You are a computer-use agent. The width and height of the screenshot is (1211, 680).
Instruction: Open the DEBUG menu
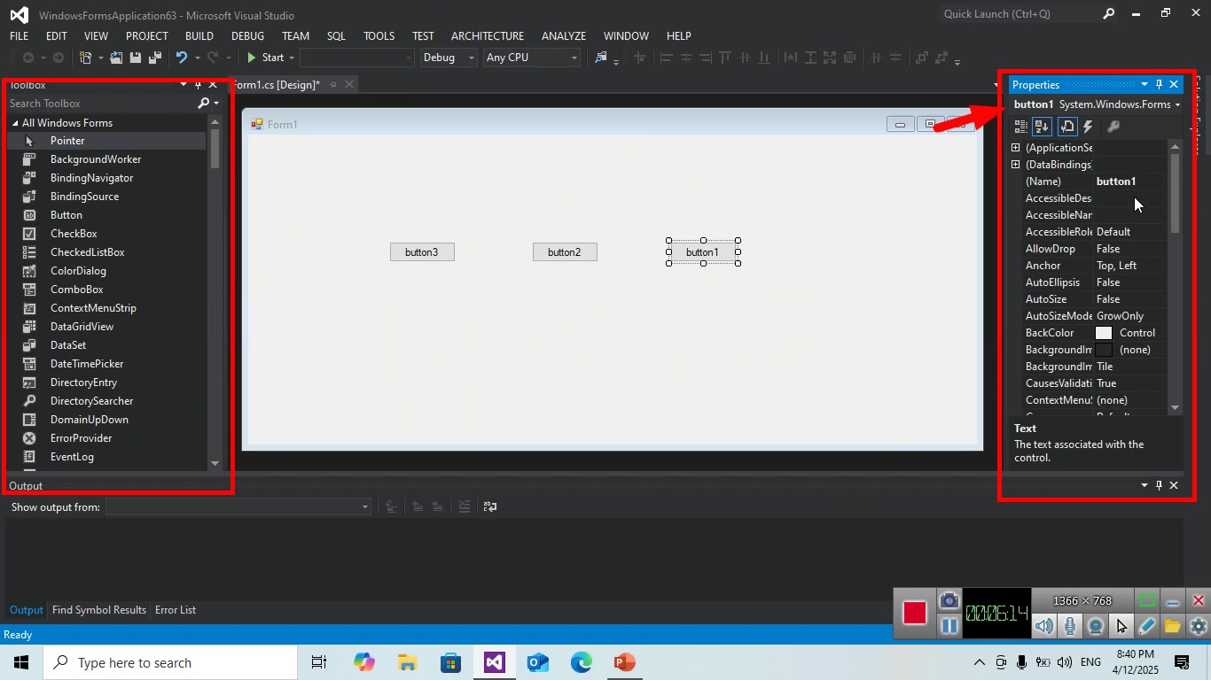point(247,36)
